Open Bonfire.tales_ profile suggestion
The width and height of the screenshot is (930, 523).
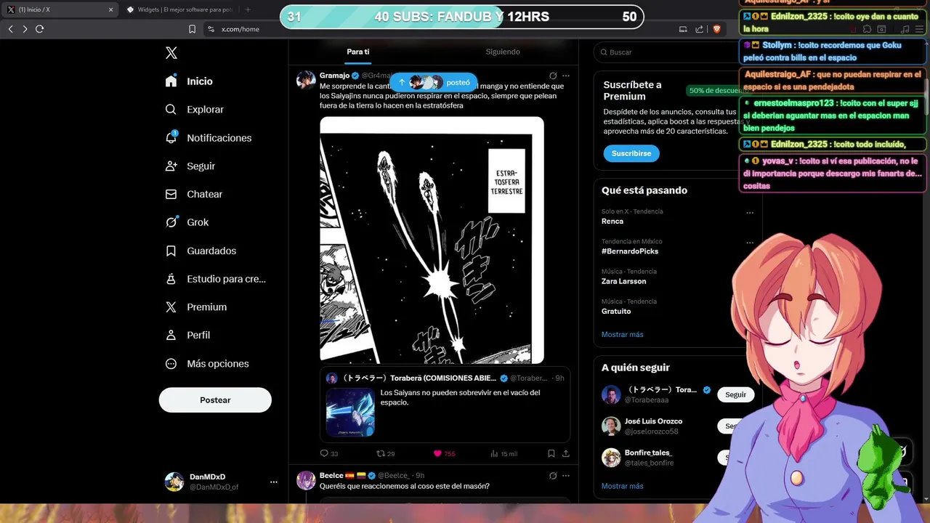(649, 457)
